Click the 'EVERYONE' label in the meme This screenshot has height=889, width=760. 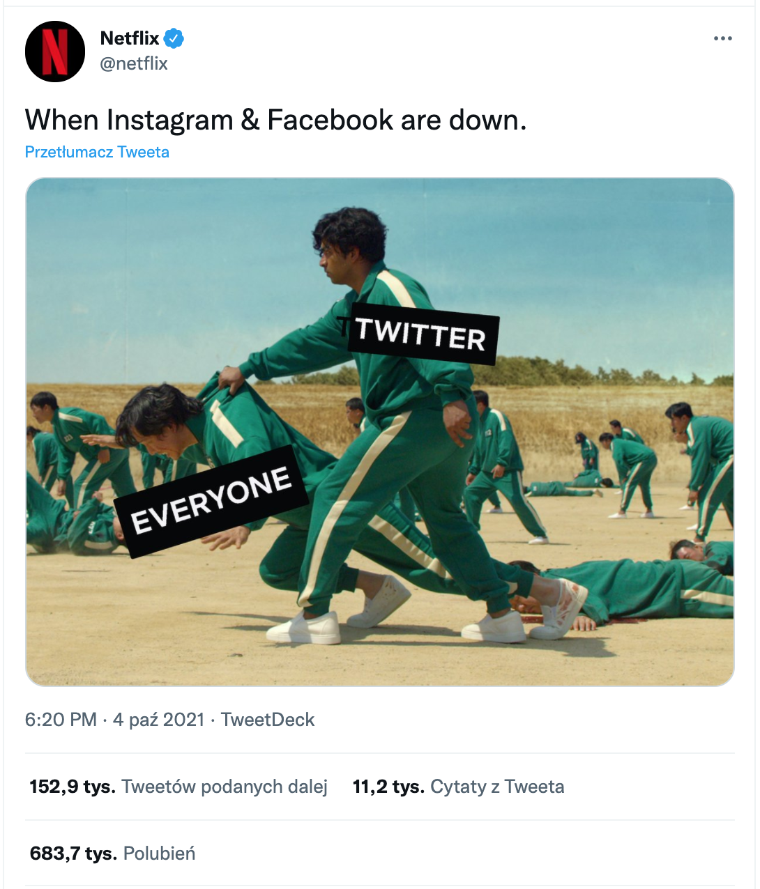click(211, 501)
